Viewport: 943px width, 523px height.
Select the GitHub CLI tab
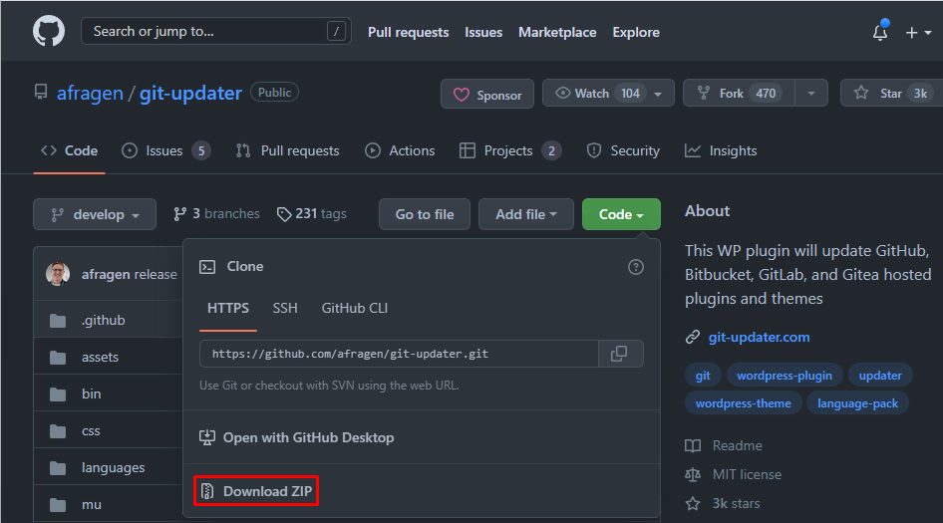354,308
